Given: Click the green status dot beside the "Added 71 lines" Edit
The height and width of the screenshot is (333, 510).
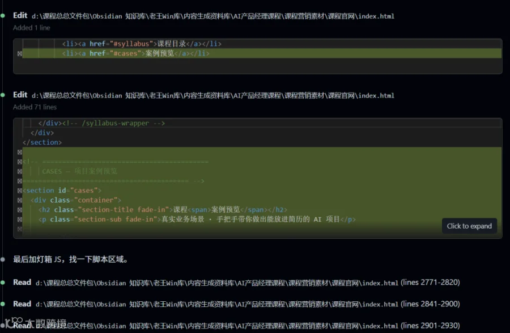Looking at the screenshot, I should 3,95.
